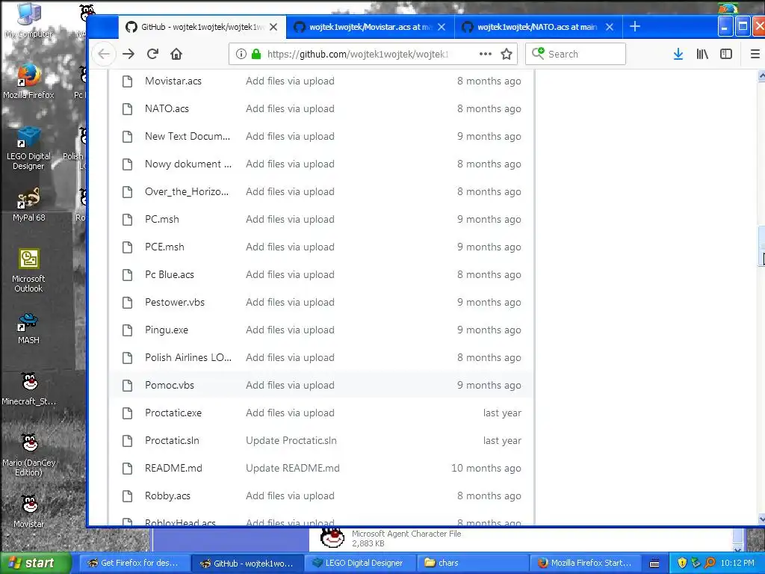Select the MASH desktop icon

(28, 329)
